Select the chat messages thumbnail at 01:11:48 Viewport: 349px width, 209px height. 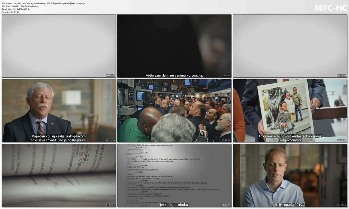(x=174, y=175)
